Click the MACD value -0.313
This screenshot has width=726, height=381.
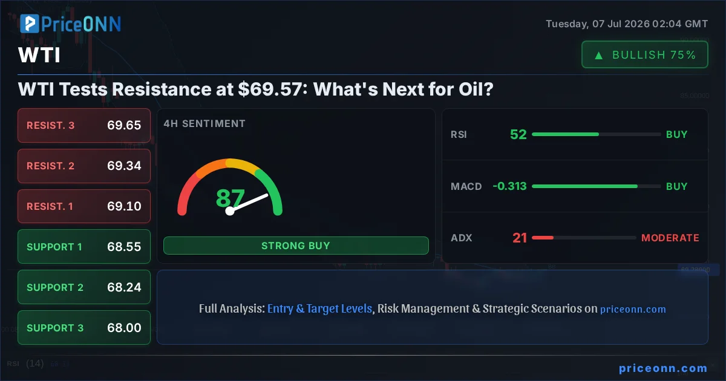click(509, 186)
